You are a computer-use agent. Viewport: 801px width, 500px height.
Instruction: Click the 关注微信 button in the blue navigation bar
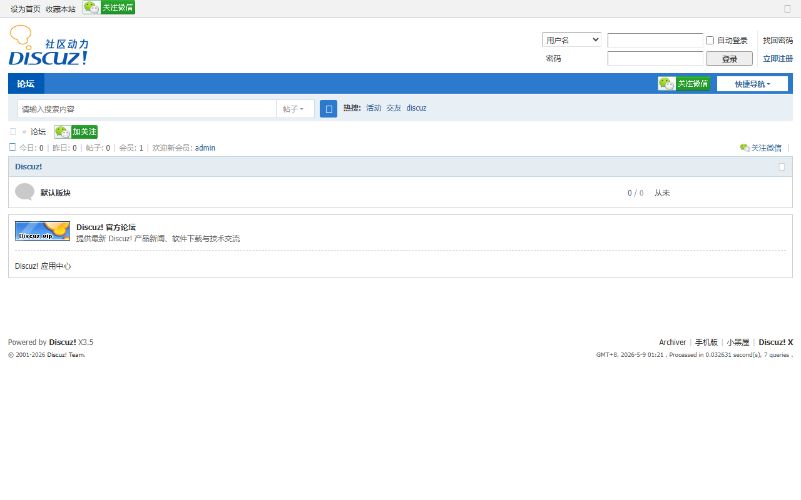click(684, 84)
